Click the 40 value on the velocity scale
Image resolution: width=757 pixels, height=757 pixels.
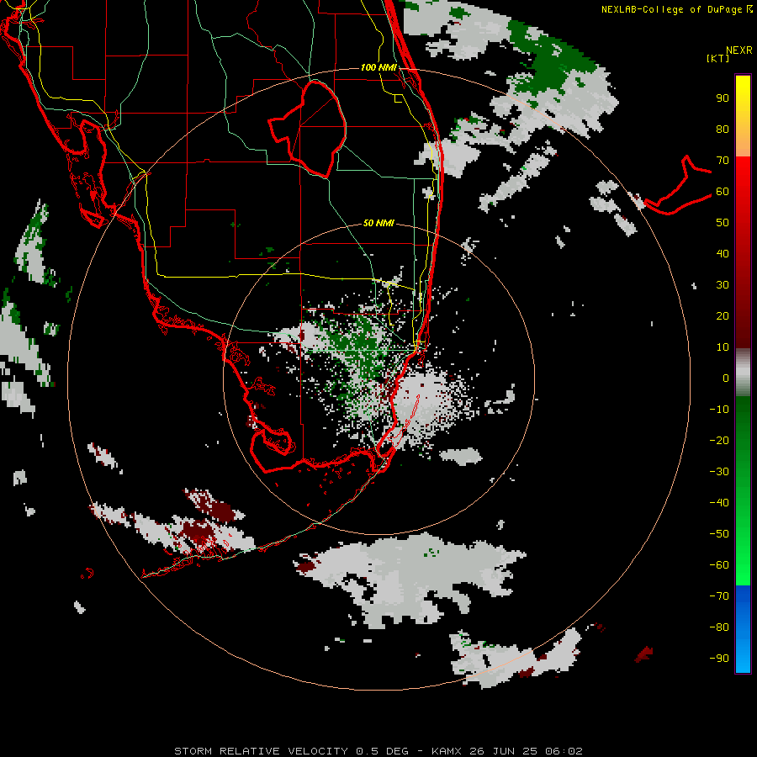click(x=723, y=254)
